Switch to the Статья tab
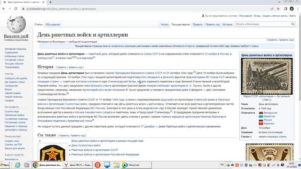 39,24
